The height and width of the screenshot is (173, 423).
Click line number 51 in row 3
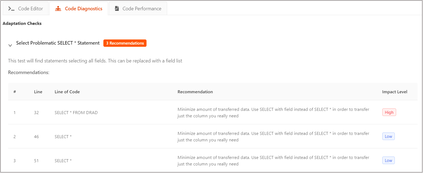point(36,161)
